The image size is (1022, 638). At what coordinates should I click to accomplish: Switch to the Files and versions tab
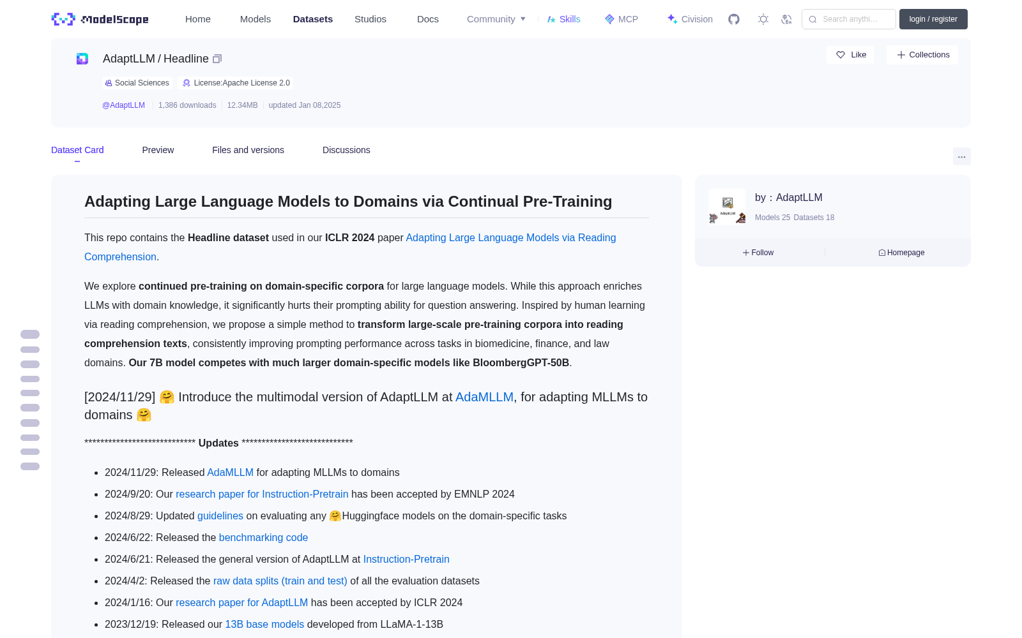click(248, 150)
